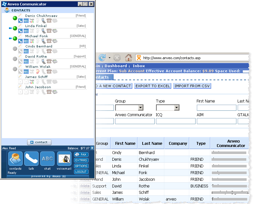Click the red lightbulb icon for William Wolak
The height and width of the screenshot is (204, 253).
tap(38, 72)
